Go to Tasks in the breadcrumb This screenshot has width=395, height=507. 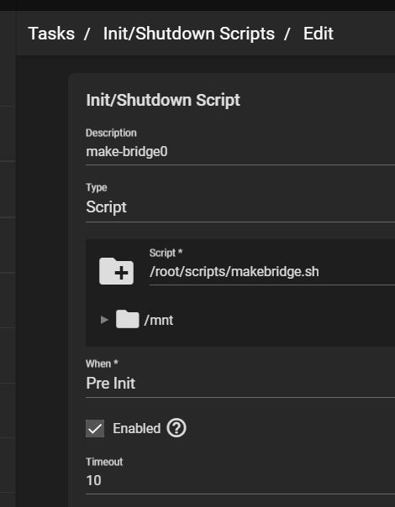pos(51,34)
